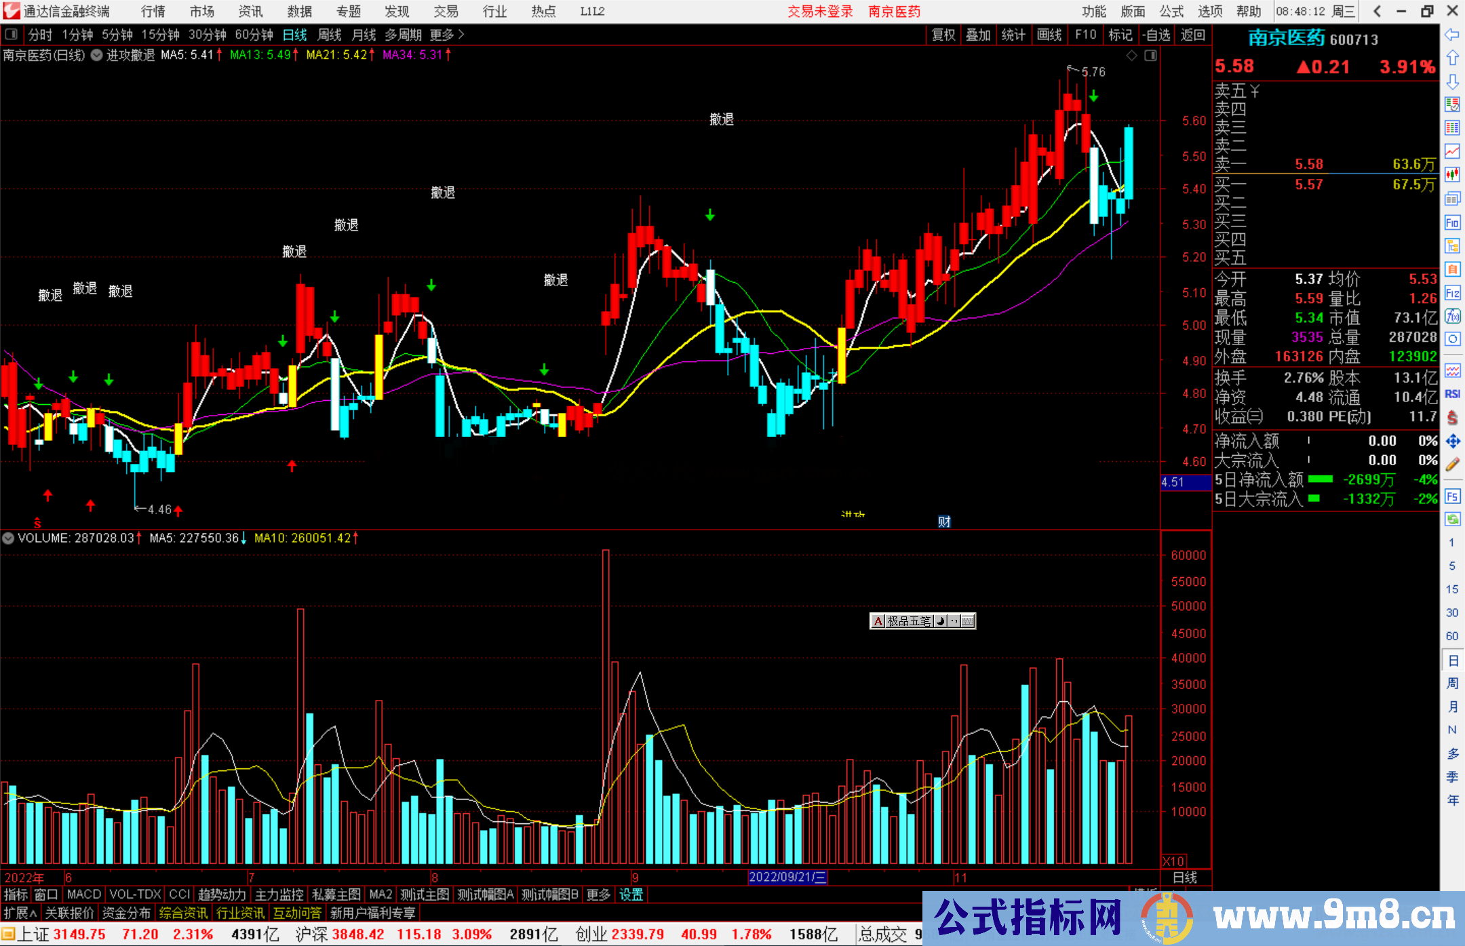
Task: Click the RSI indicator icon in right sidebar
Action: [x=1452, y=394]
